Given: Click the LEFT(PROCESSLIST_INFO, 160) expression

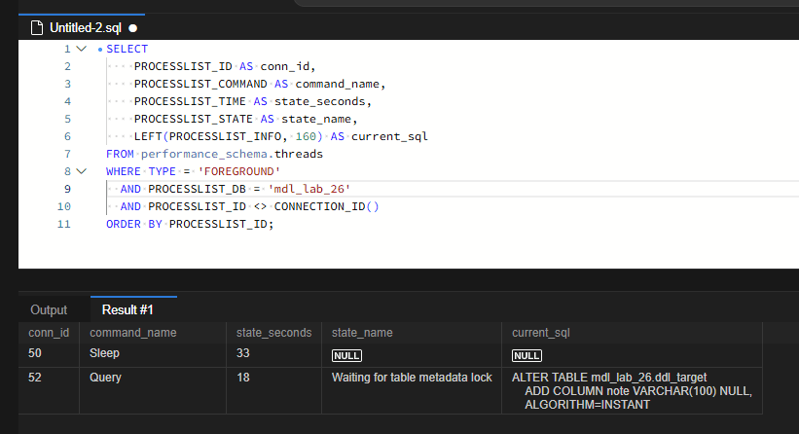Looking at the screenshot, I should pyautogui.click(x=229, y=136).
